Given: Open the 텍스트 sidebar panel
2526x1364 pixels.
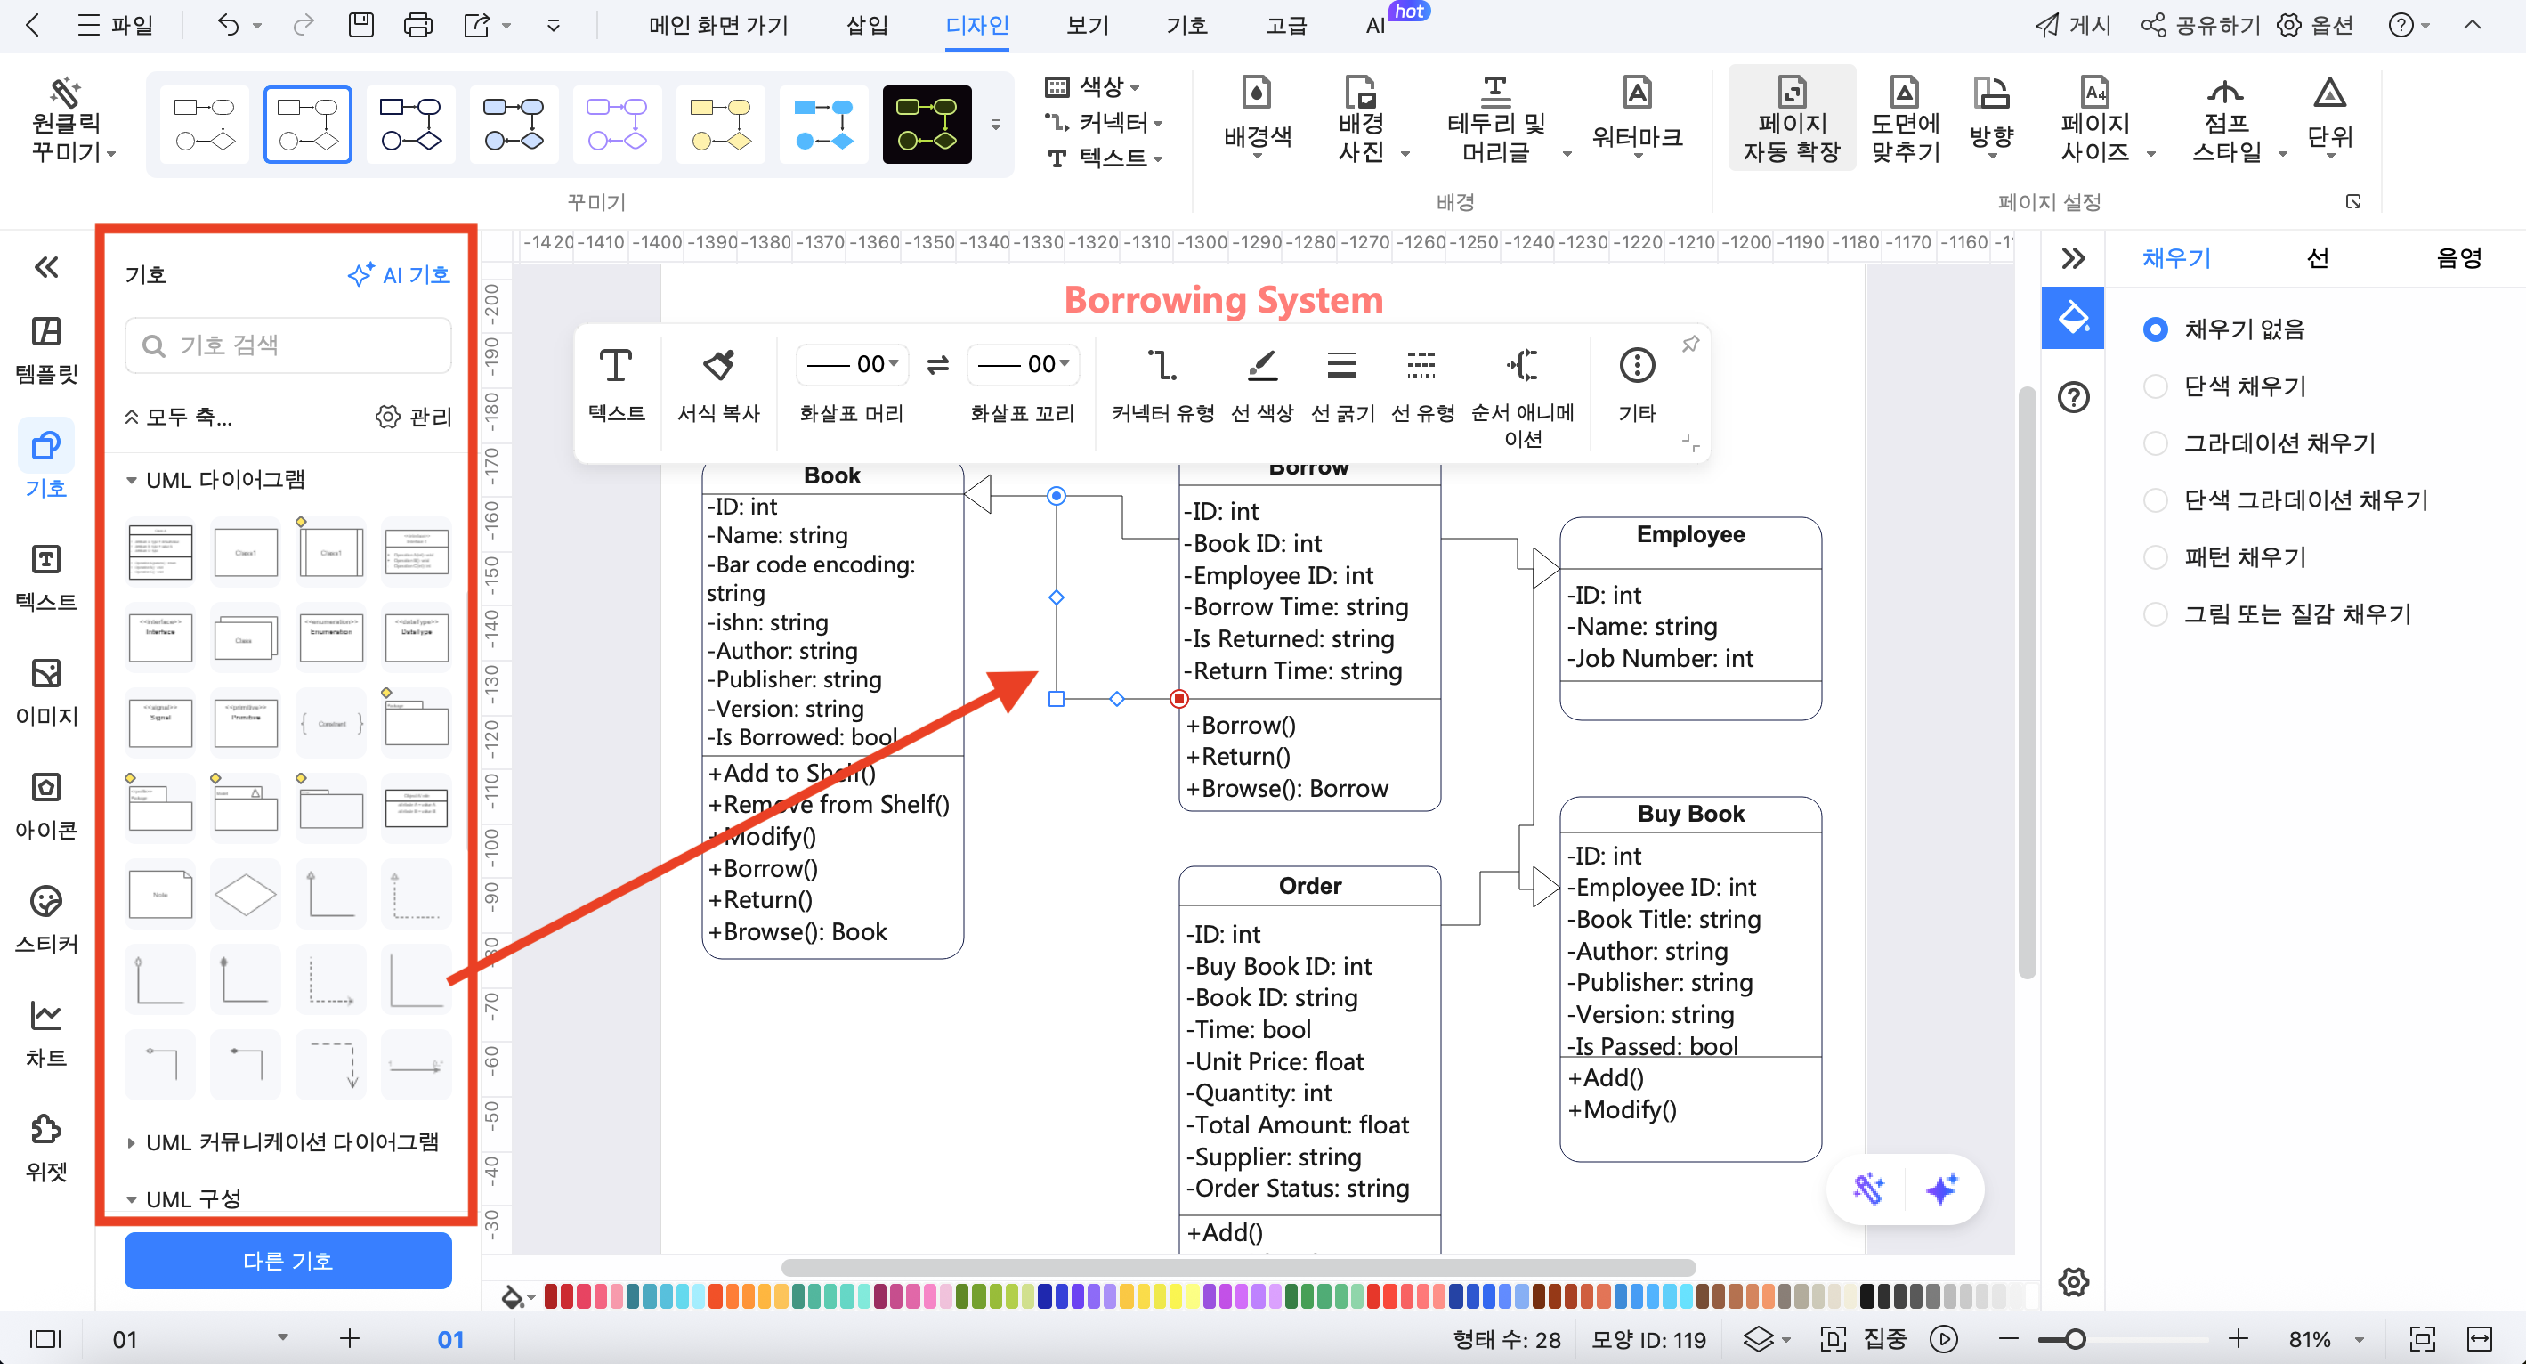Looking at the screenshot, I should [46, 578].
